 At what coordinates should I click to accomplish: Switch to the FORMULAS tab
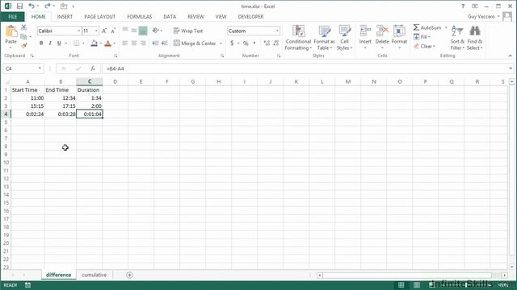tap(140, 16)
